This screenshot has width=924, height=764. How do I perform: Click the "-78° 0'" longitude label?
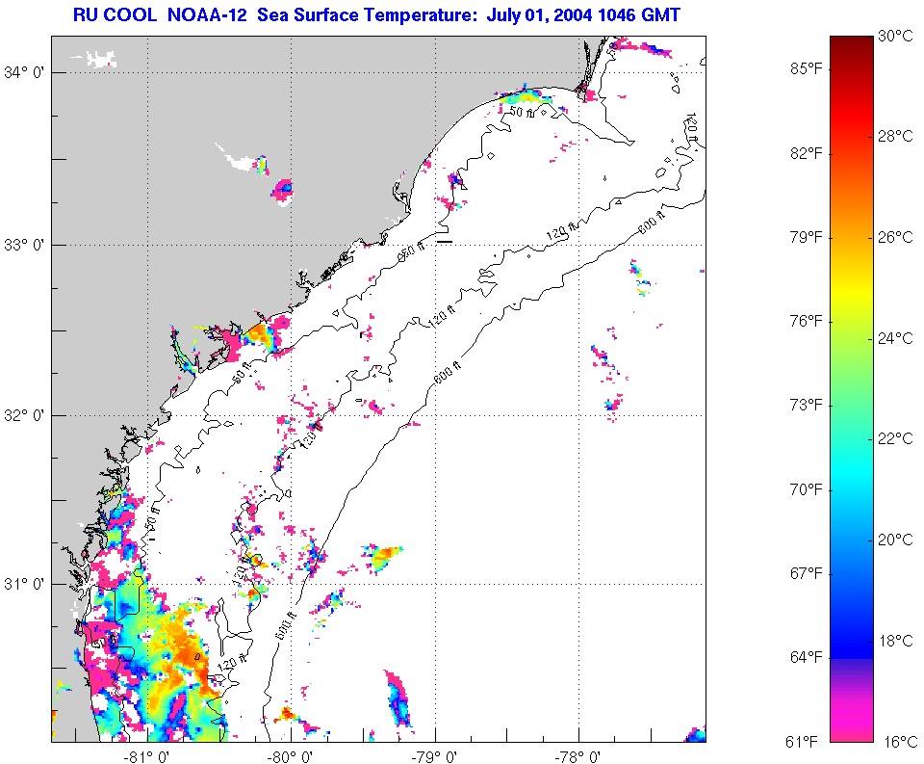pyautogui.click(x=578, y=756)
